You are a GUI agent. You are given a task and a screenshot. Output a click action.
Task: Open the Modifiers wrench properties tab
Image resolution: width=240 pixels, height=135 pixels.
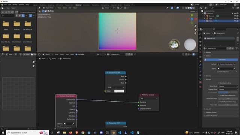tap(200, 65)
